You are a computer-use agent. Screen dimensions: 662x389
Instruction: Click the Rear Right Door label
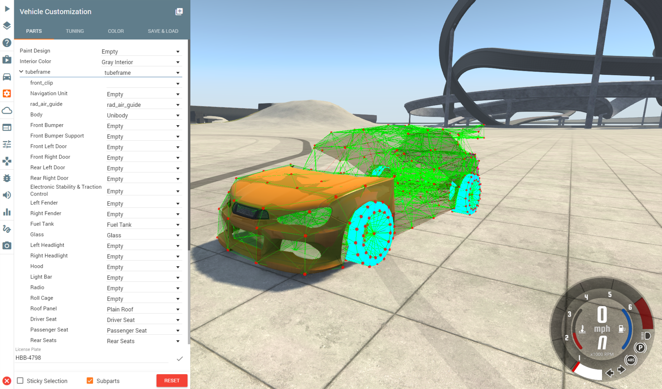point(49,178)
